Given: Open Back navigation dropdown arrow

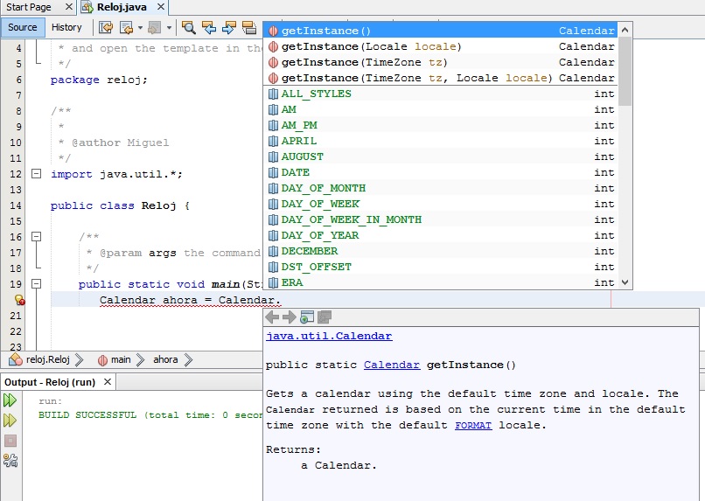Looking at the screenshot, I should (x=138, y=27).
